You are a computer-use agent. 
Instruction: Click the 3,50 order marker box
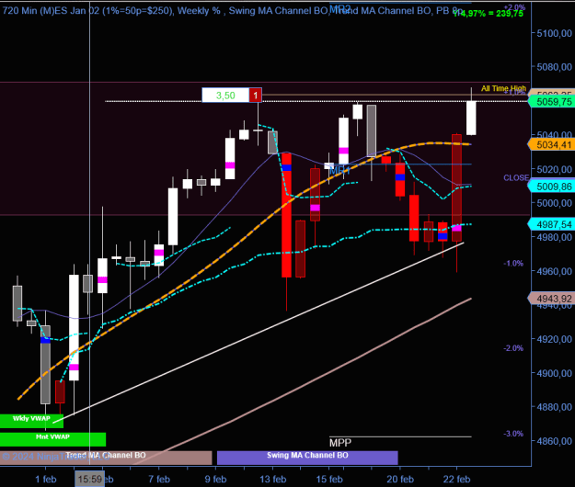point(225,96)
